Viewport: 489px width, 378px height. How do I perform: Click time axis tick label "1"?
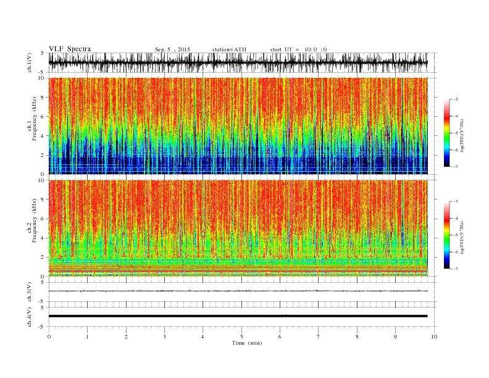tap(87, 337)
